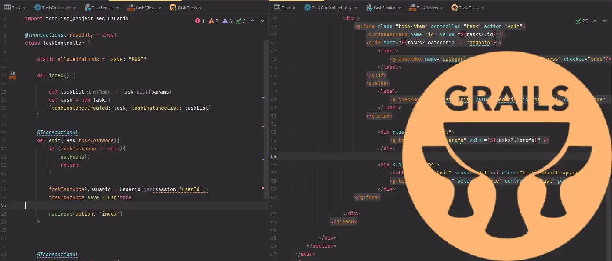Expand the Task Views dropdown in right editor
Image resolution: width=612 pixels, height=261 pixels.
[x=441, y=7]
